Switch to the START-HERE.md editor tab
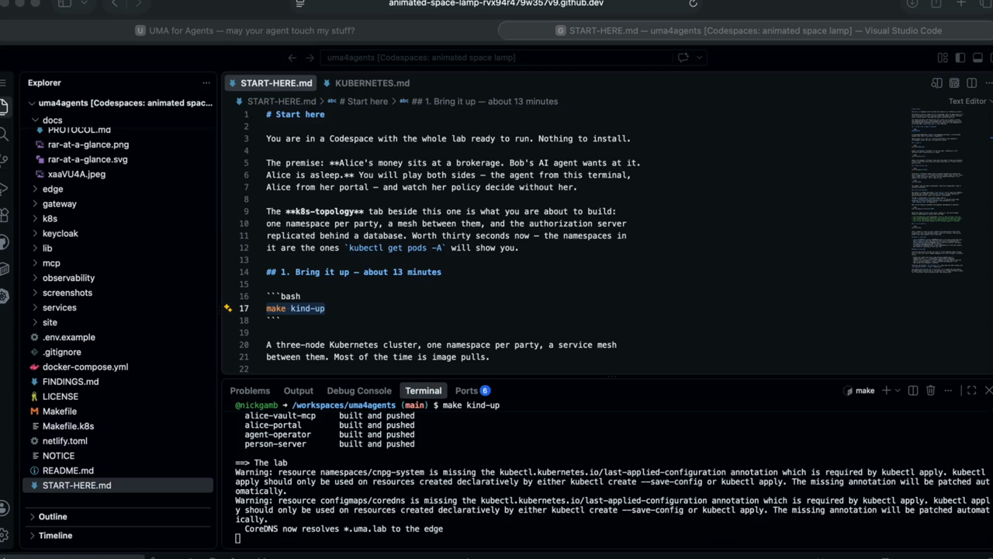993x559 pixels. tap(271, 83)
